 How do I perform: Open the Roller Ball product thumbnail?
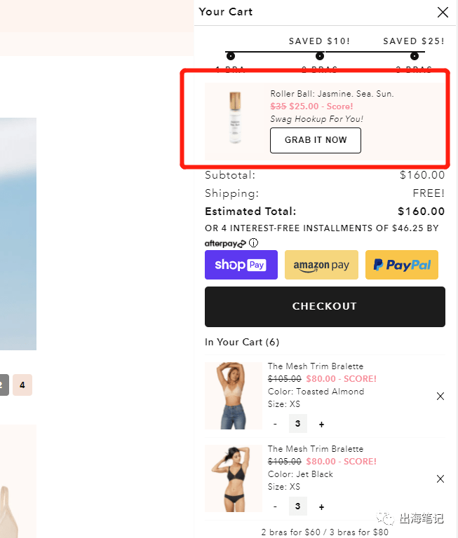(x=235, y=118)
